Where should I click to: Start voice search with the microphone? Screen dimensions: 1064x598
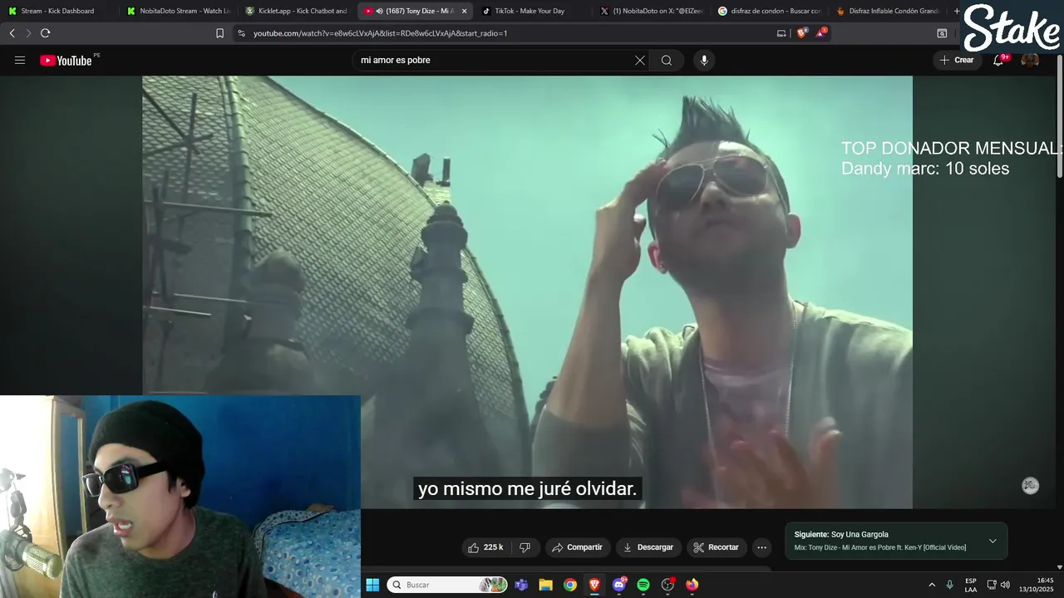click(x=704, y=60)
